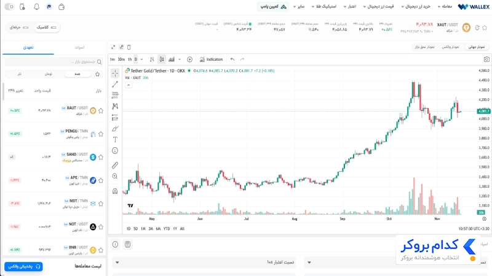
Task: Click the market search input field
Action: 54,62
